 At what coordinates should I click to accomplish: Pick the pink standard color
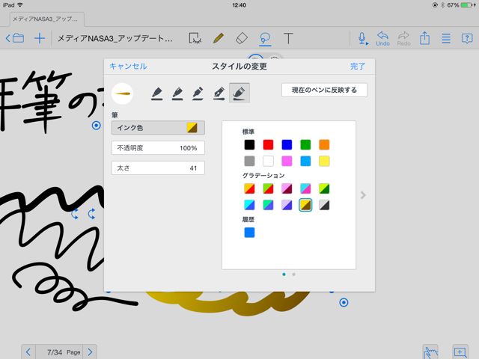(x=287, y=161)
